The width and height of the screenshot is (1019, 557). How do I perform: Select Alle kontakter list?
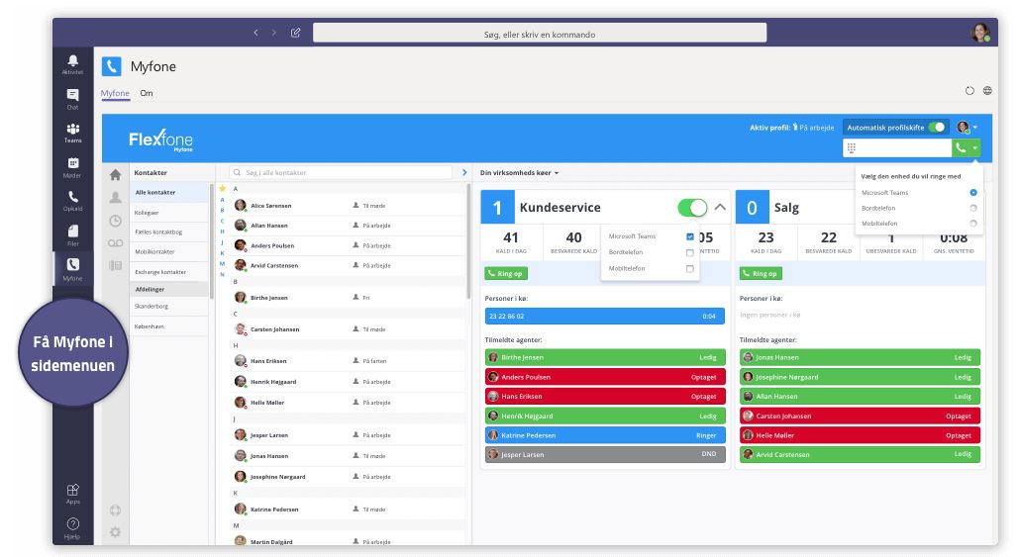coord(169,193)
